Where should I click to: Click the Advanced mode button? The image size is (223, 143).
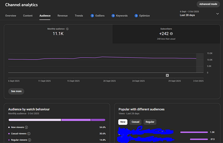click(x=208, y=4)
